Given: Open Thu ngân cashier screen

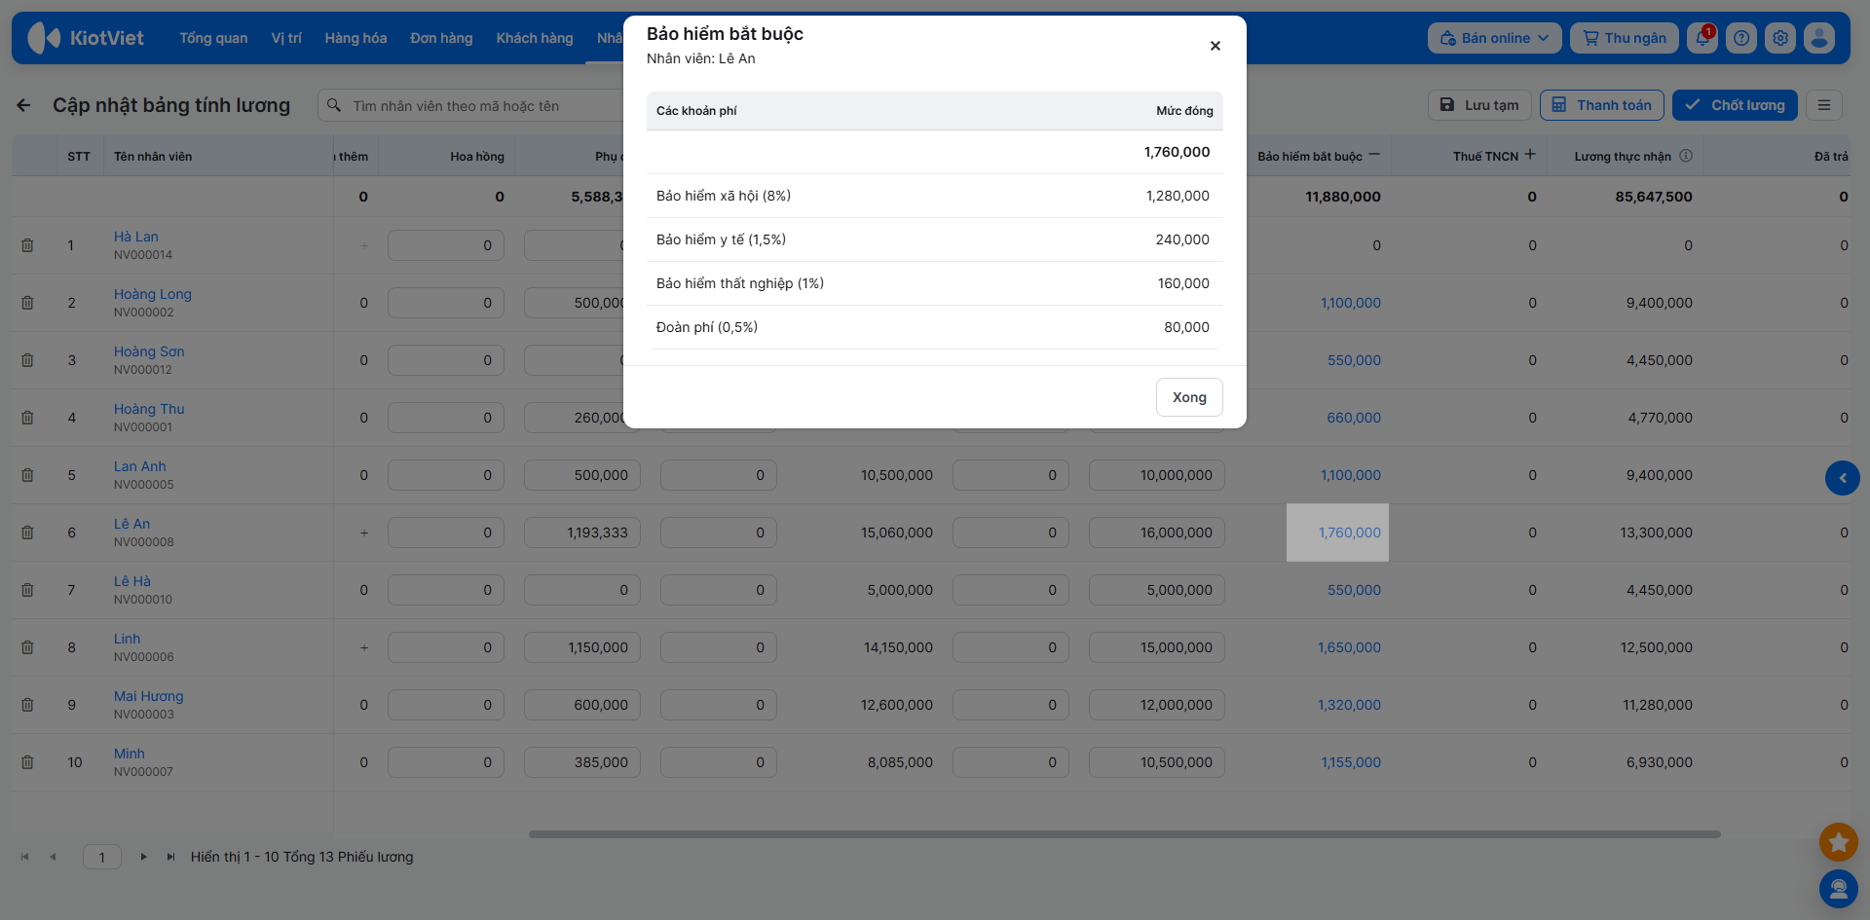Looking at the screenshot, I should click(1624, 38).
